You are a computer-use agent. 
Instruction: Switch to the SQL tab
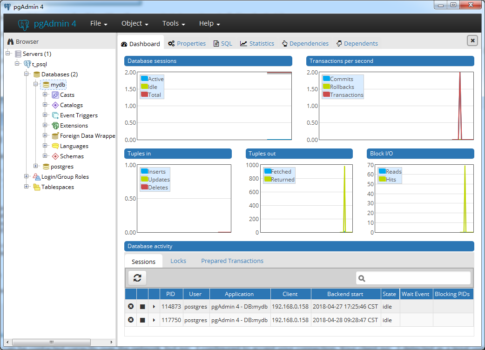coord(223,44)
